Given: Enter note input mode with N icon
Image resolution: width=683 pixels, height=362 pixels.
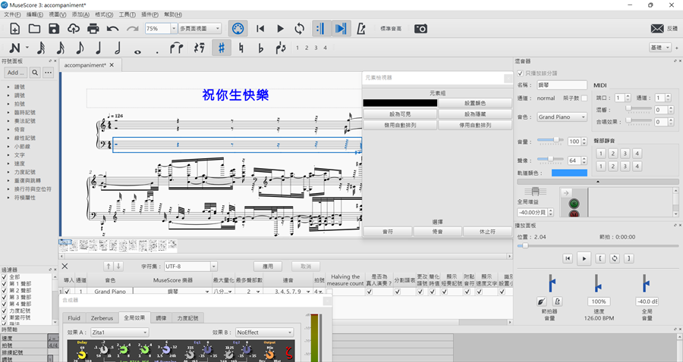Looking at the screenshot, I should tap(15, 48).
